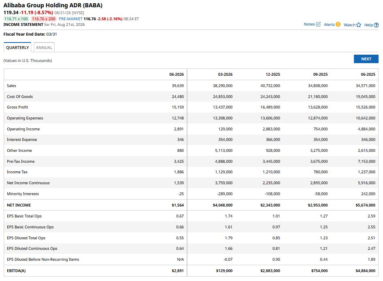Image resolution: width=383 pixels, height=281 pixels.
Task: Click the blue NEXT button
Action: click(366, 59)
